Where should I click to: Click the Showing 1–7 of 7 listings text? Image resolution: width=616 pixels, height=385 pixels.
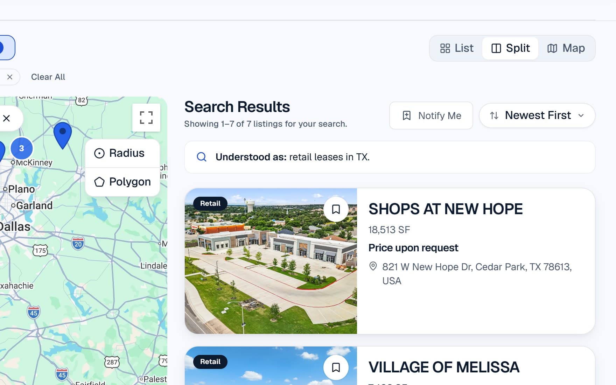[x=266, y=124]
